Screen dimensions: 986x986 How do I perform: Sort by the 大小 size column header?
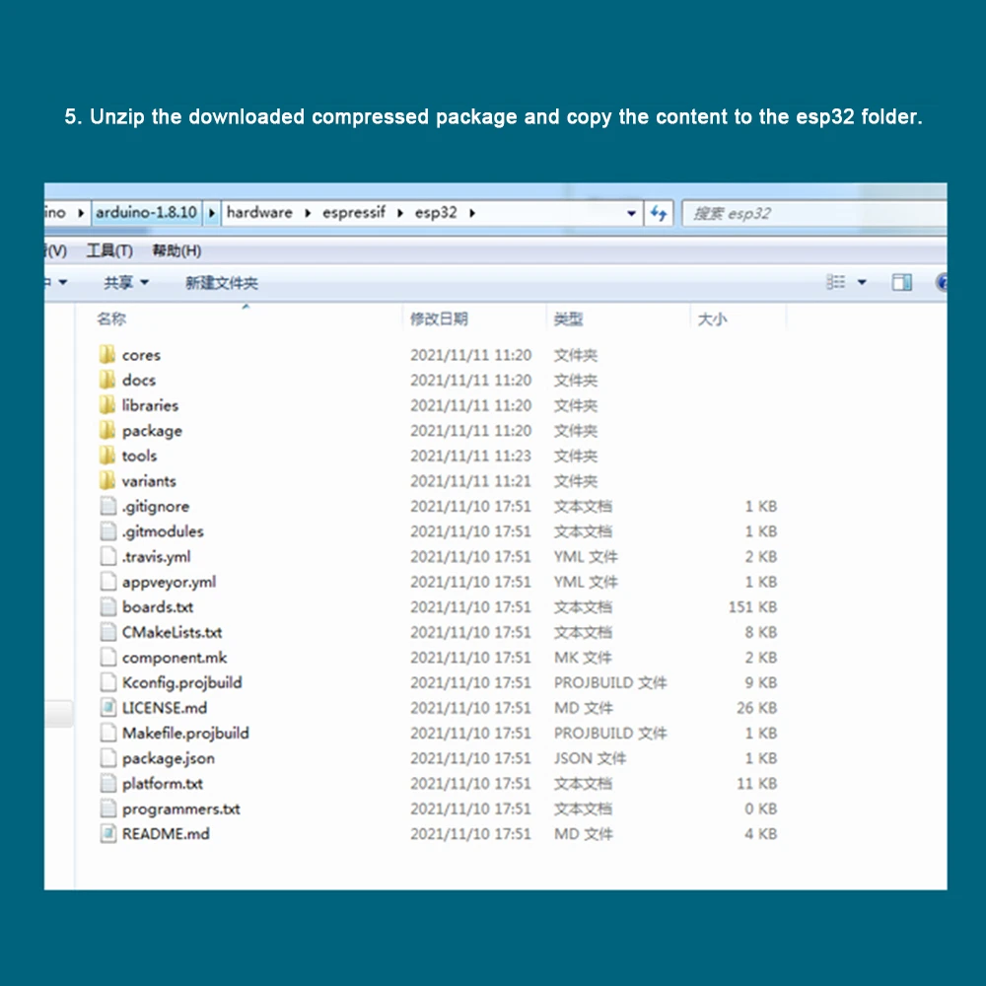click(712, 318)
